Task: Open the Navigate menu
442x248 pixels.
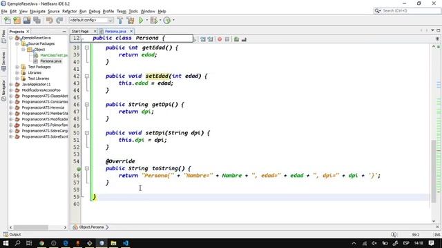Action: tap(37, 11)
